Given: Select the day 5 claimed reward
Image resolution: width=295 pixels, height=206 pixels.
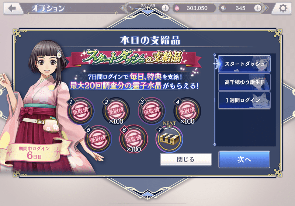Looking at the screenshot, I should point(98,139).
